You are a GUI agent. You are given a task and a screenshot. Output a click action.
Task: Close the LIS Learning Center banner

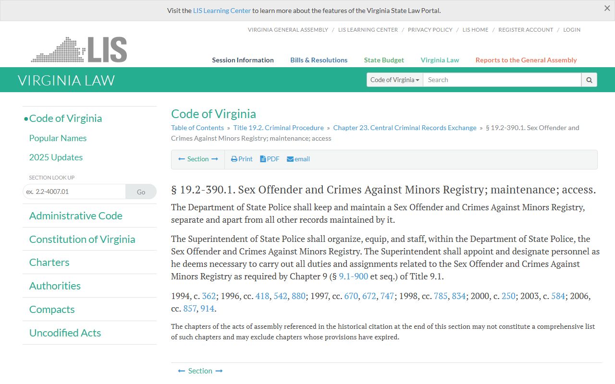coord(607,8)
